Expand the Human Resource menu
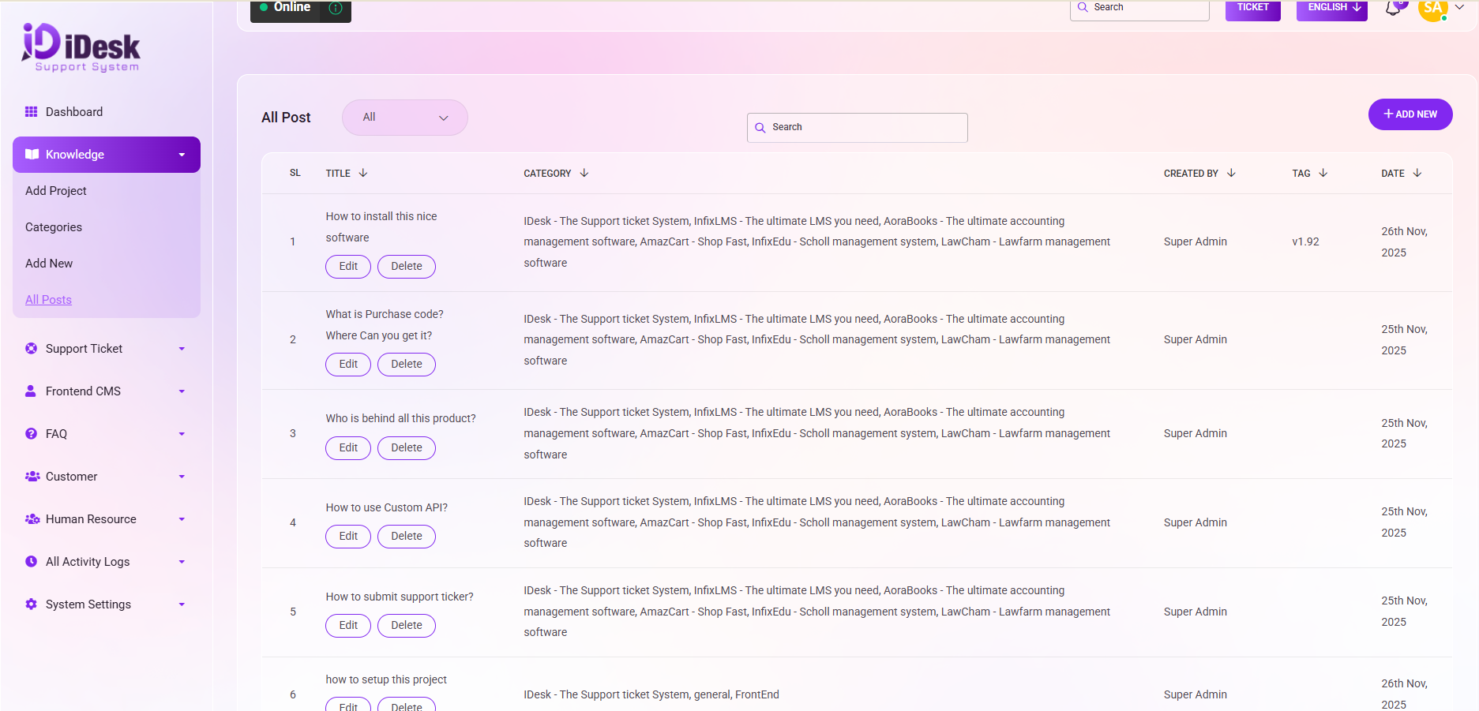Viewport: 1479px width, 711px height. 107,519
